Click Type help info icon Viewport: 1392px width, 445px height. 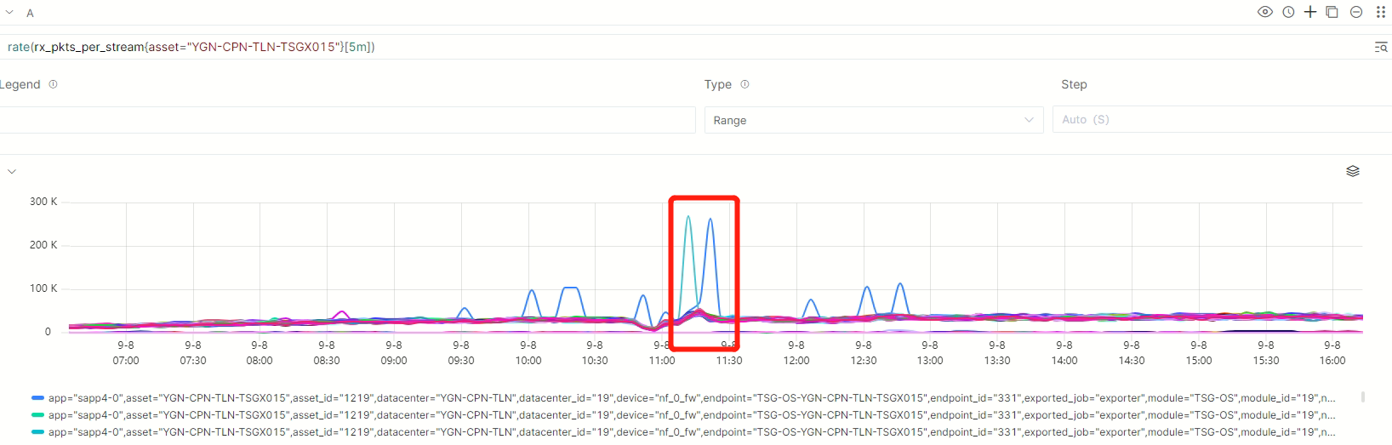[x=744, y=84]
